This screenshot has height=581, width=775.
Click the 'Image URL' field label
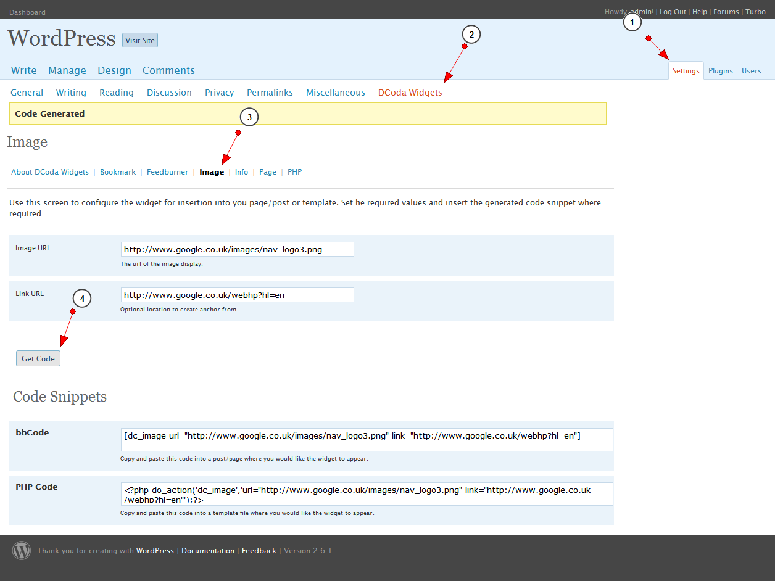point(33,248)
